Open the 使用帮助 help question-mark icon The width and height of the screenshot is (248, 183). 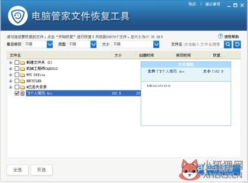[x=220, y=36]
